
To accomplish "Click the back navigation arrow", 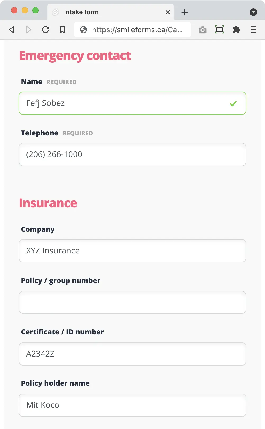I will [x=12, y=30].
